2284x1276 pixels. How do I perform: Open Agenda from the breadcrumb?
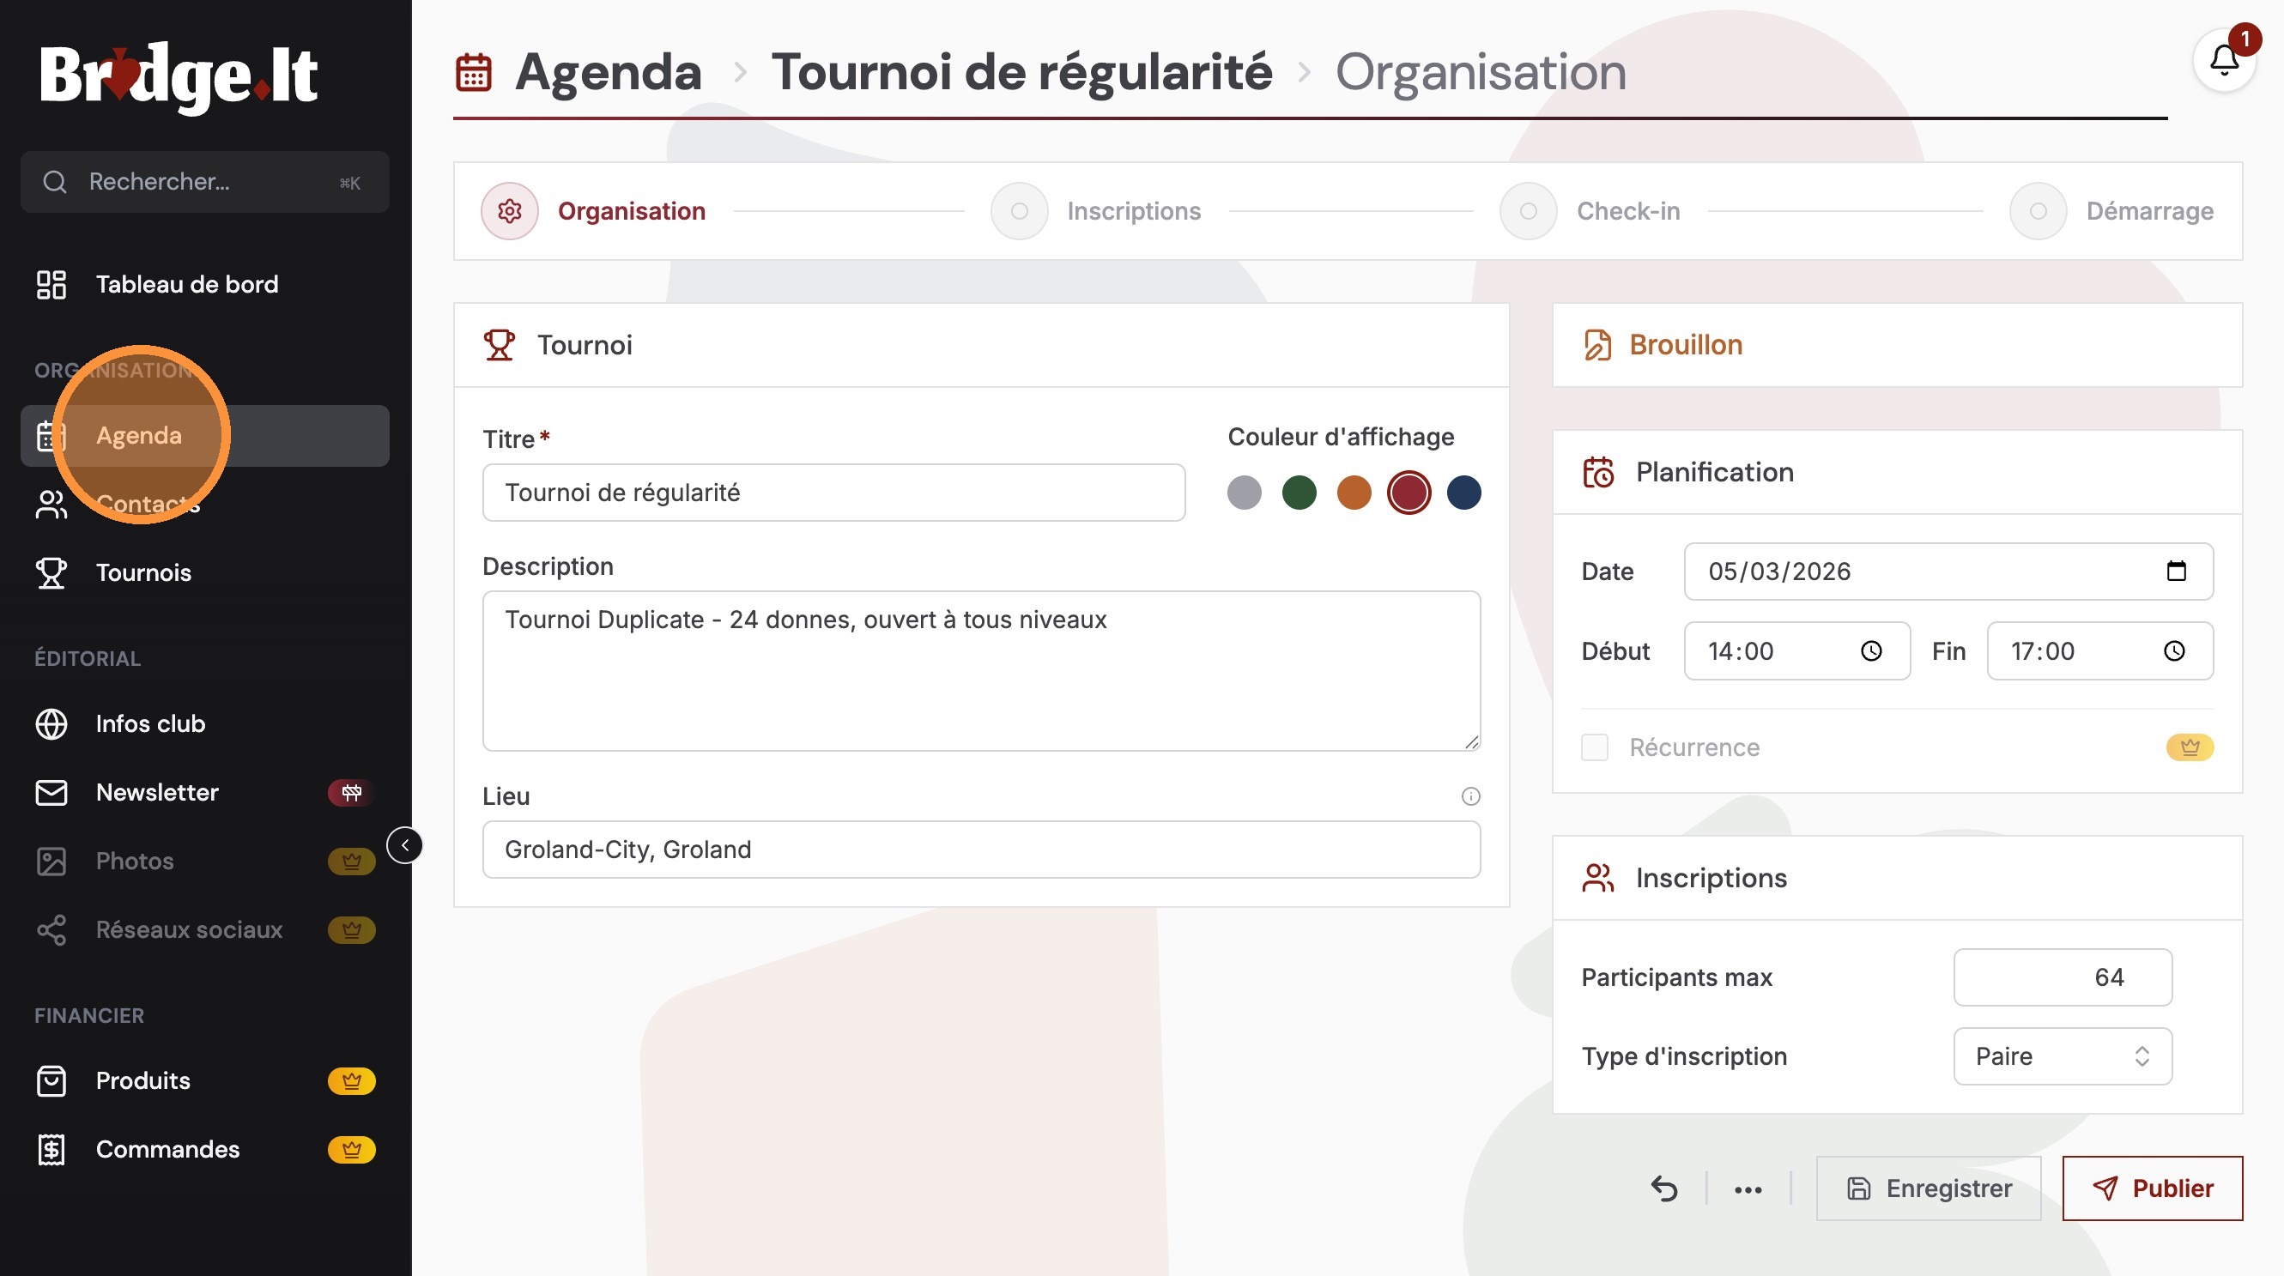coord(609,71)
